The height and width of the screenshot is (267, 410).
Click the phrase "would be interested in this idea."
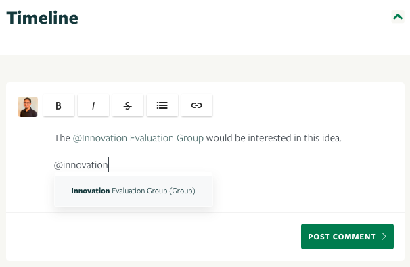(x=274, y=138)
